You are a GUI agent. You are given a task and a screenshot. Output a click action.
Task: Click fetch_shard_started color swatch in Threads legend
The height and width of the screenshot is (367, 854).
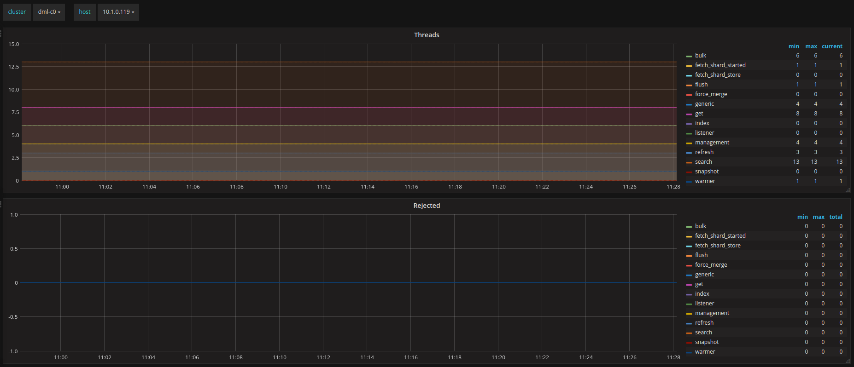(689, 66)
